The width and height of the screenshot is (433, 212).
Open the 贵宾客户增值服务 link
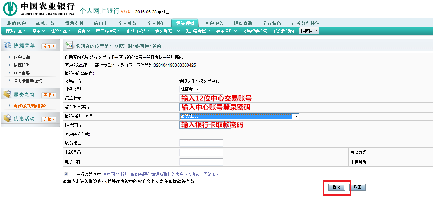tap(30, 106)
